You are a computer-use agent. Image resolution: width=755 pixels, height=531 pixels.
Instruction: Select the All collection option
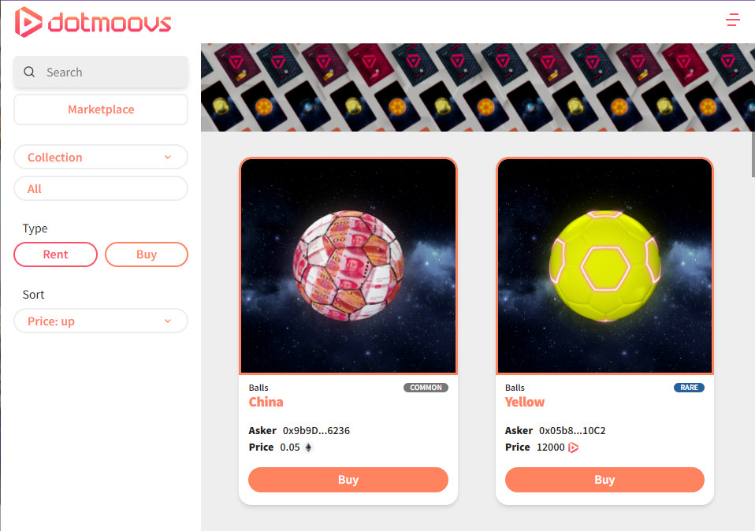click(101, 188)
